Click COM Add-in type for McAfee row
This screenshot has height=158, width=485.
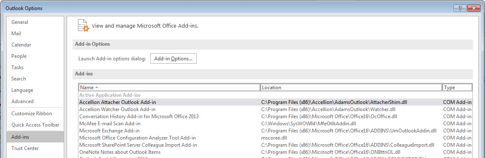[457, 123]
